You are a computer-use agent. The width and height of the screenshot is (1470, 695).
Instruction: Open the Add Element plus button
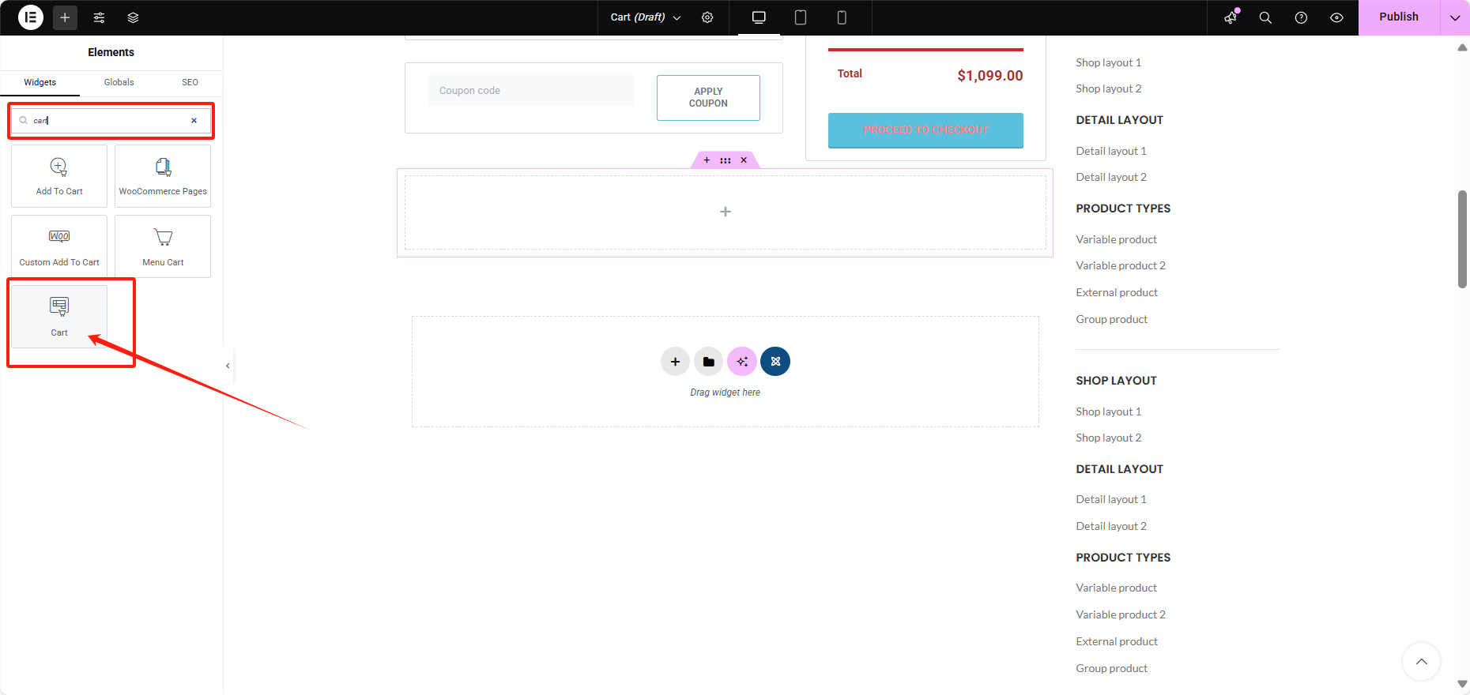point(65,17)
